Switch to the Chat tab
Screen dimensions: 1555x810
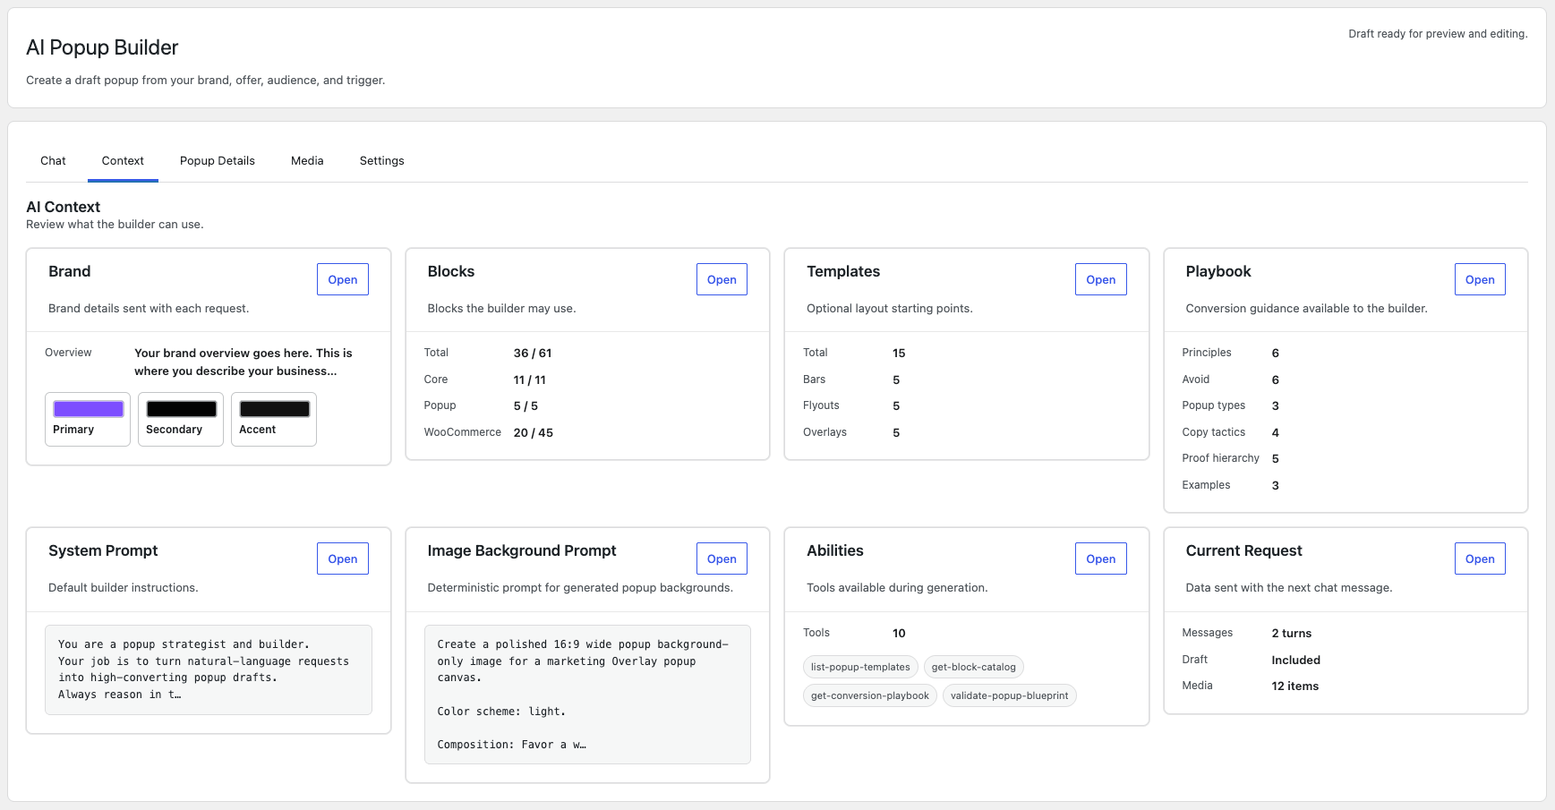click(x=53, y=161)
